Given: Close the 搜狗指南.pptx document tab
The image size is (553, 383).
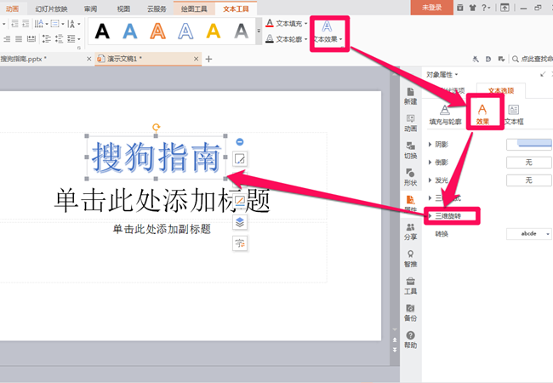Looking at the screenshot, I should (x=88, y=59).
